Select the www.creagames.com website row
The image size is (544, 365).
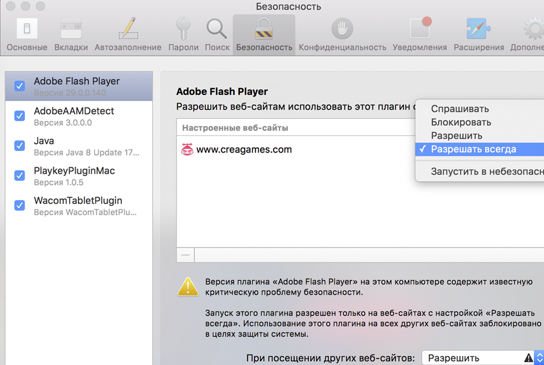click(244, 149)
